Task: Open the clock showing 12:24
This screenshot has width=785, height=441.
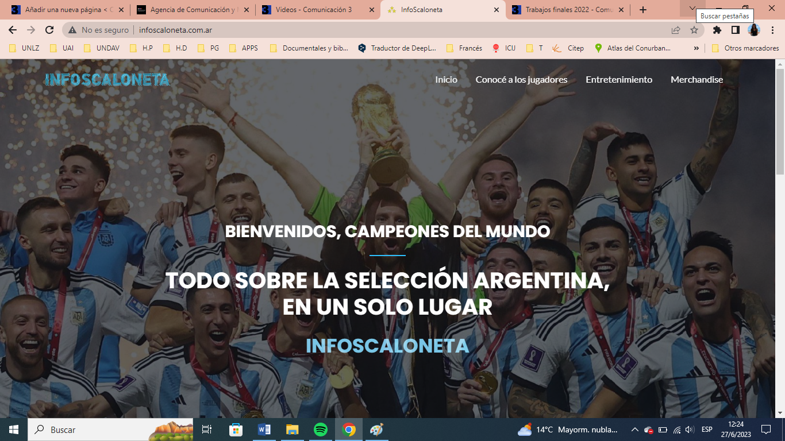Action: click(735, 430)
